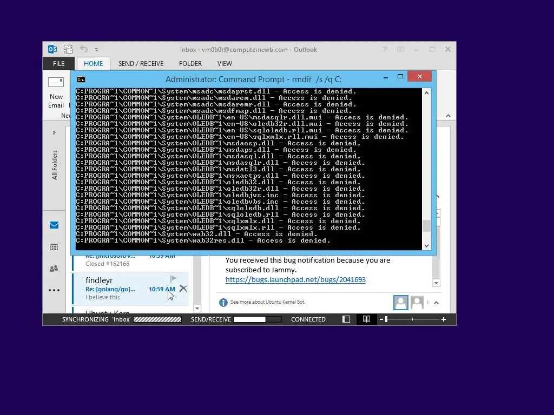Click Command Prompt system menu icon
Screen dimensions: 554x415
81,79
